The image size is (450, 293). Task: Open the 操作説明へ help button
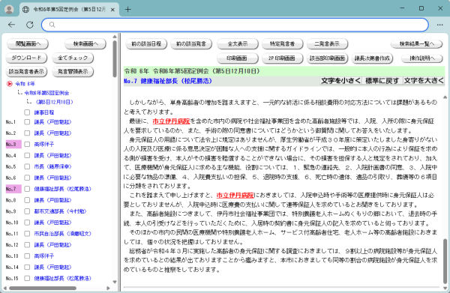click(421, 58)
